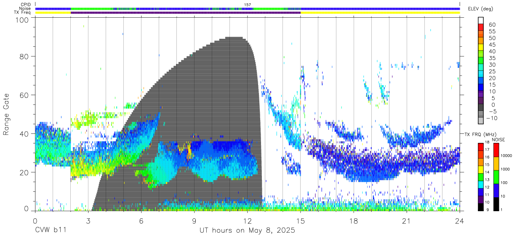Click the black 9–10 MHz swatch in TX FRQ scale

click(x=481, y=207)
